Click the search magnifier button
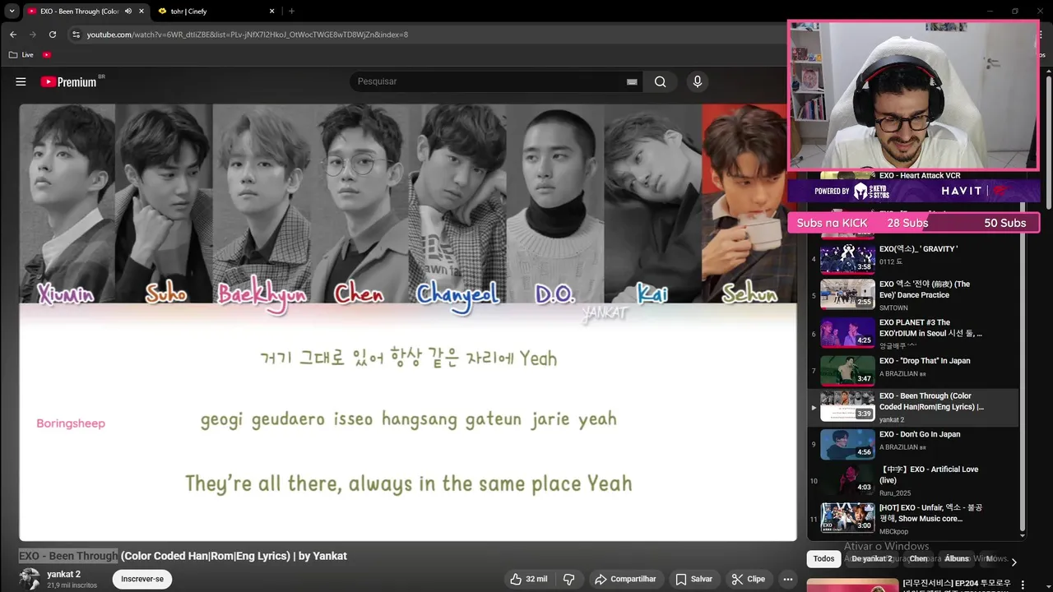1053x592 pixels. [661, 81]
